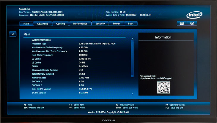Viewport: 217px width, 123px height.
Task: Click the Processor Type label
Action: coord(39,44)
